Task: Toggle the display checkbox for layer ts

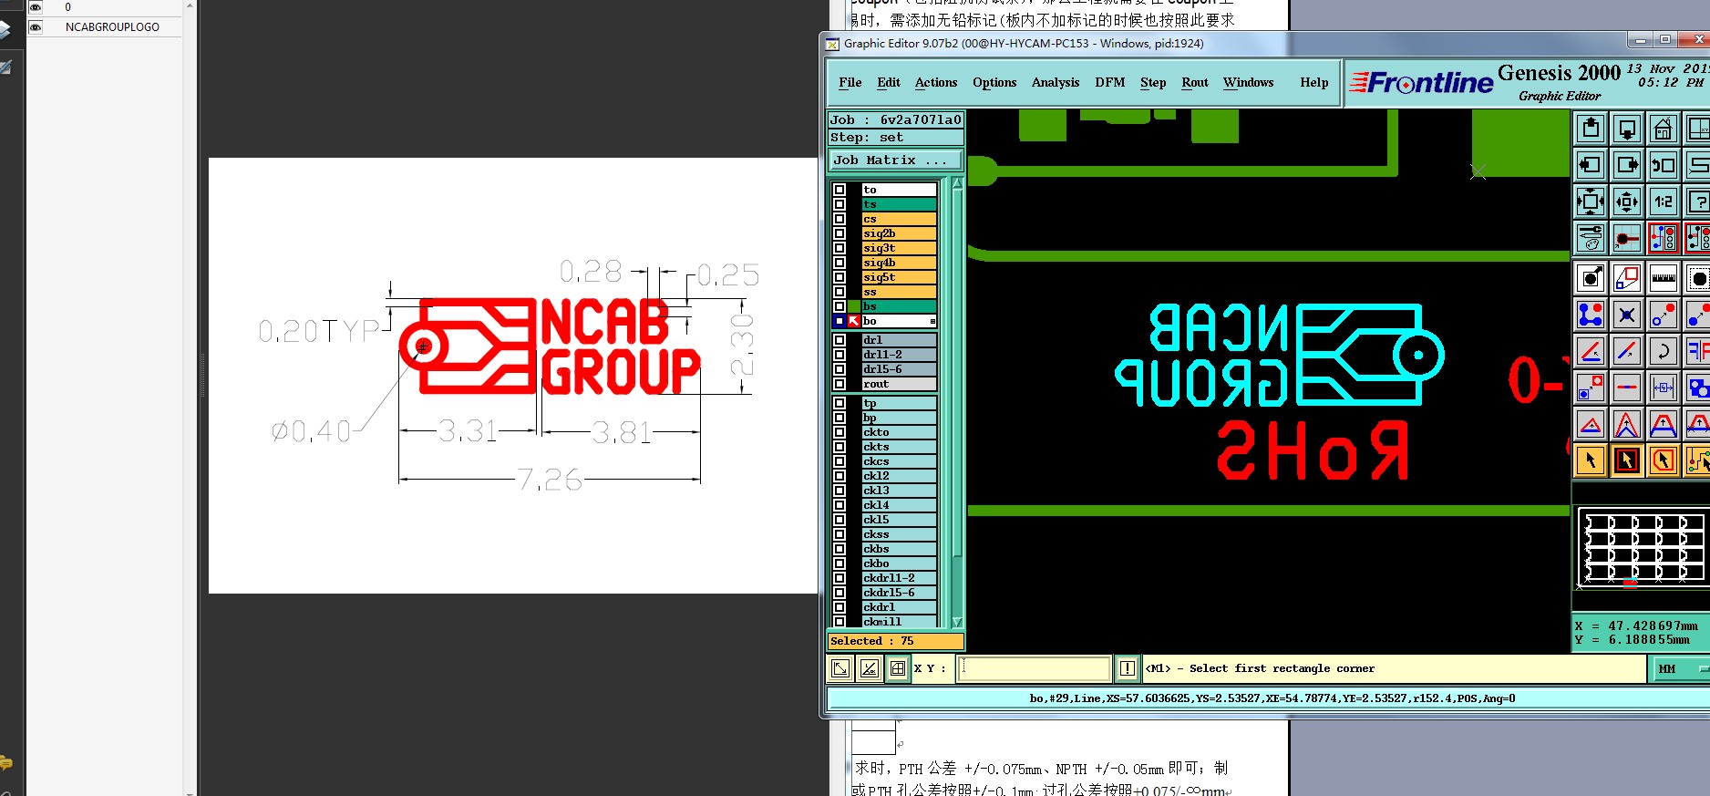Action: click(x=840, y=204)
